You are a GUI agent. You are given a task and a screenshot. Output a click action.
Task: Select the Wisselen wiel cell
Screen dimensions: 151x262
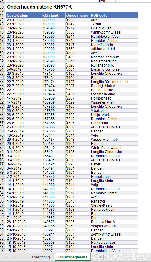click(x=114, y=102)
